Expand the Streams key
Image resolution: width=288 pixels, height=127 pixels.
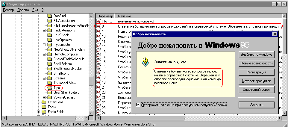[x=44, y=78]
